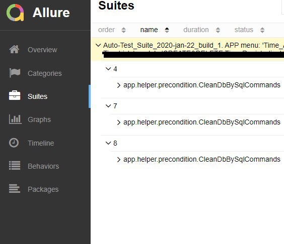Go to the Graphs menu label

click(x=39, y=119)
